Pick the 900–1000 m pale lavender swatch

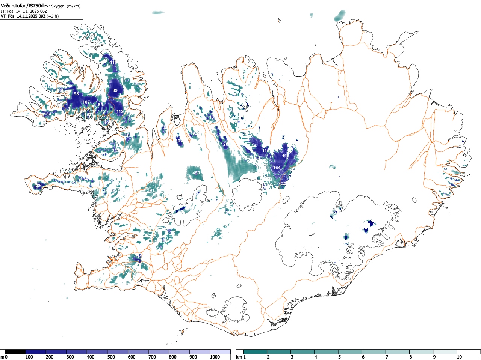[x=200, y=352]
